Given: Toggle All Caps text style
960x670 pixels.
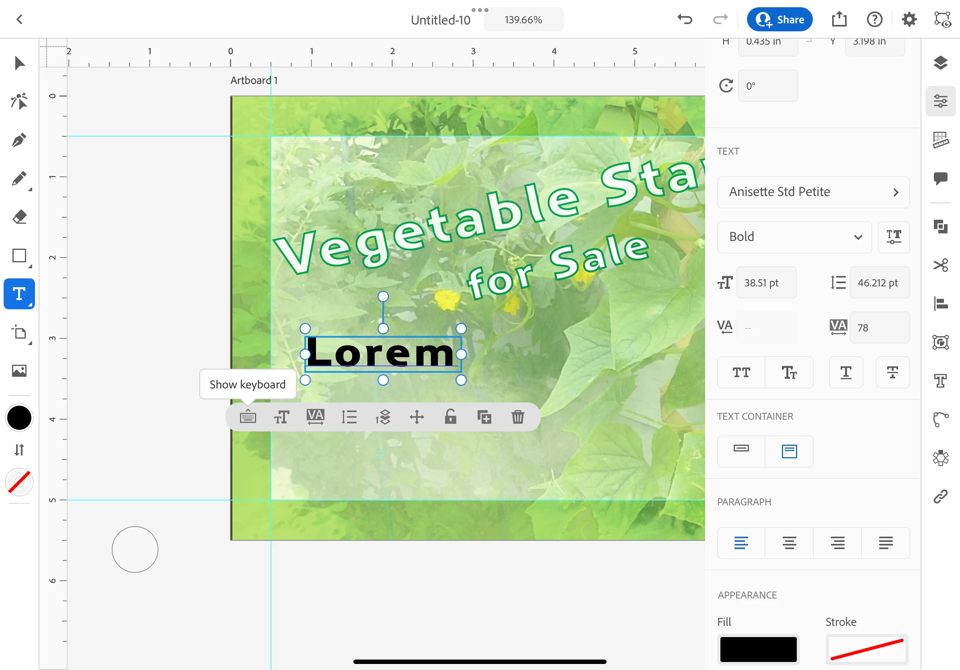Looking at the screenshot, I should 741,372.
